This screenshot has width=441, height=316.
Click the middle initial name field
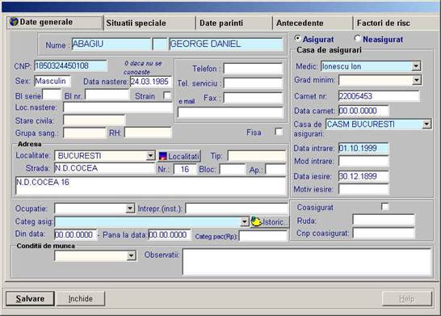tap(160, 44)
